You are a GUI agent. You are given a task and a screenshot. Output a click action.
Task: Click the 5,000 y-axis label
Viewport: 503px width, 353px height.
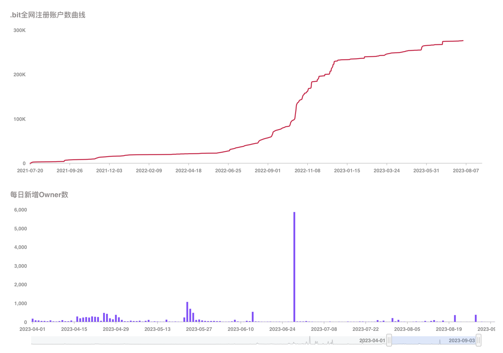click(21, 229)
